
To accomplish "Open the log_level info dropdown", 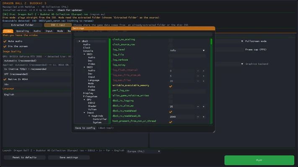I will [x=187, y=51].
